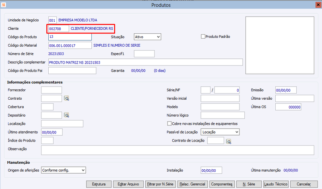This screenshot has width=322, height=189.
Task: Open the Contrato lookup search icon
Action: pos(66,98)
